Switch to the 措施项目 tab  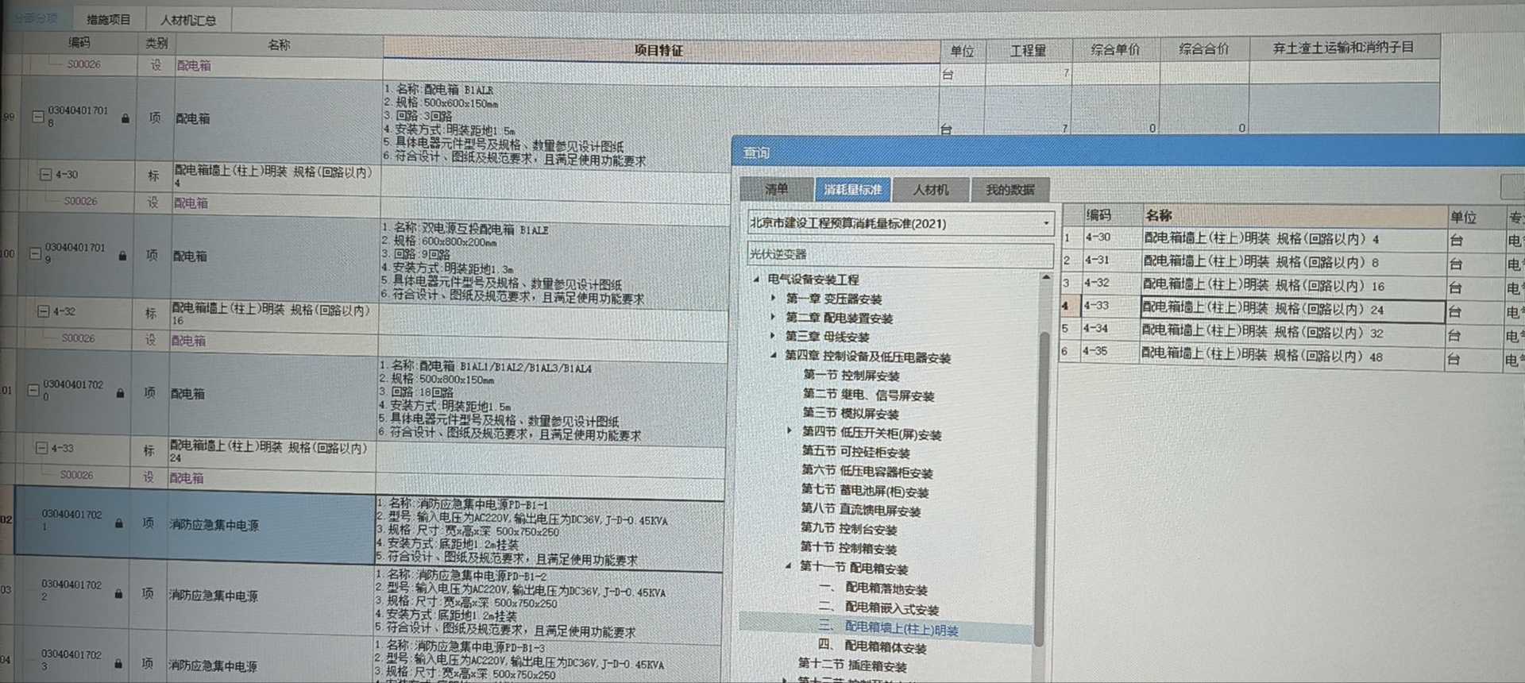[108, 19]
